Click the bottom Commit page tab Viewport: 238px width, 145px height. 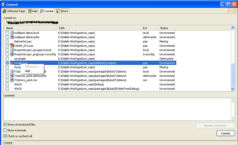point(8,143)
